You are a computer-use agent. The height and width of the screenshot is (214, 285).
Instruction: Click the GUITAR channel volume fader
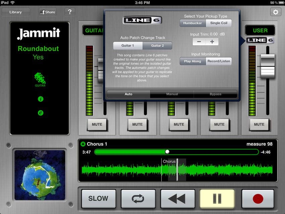pyautogui.click(x=101, y=70)
